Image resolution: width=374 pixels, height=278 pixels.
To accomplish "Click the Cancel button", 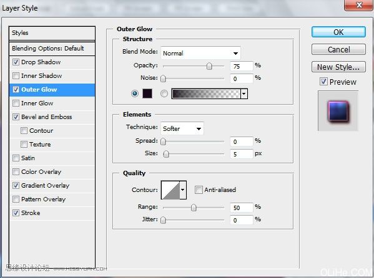I will tap(338, 49).
